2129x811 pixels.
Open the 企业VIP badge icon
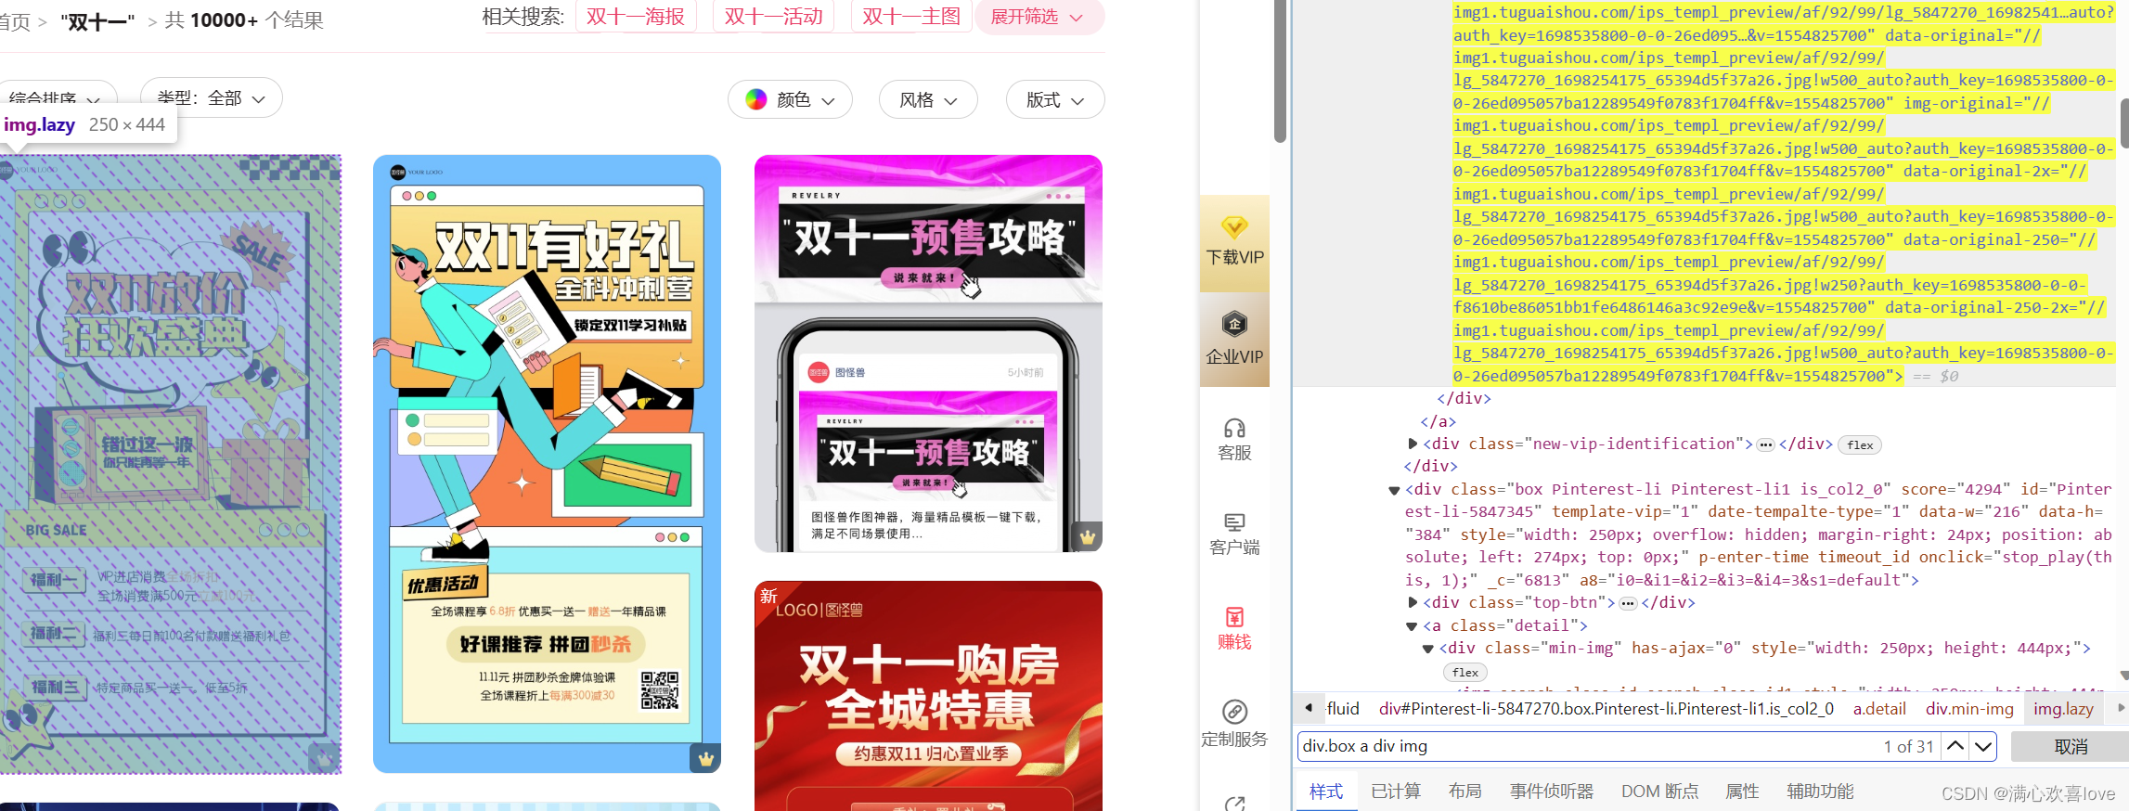point(1234,325)
